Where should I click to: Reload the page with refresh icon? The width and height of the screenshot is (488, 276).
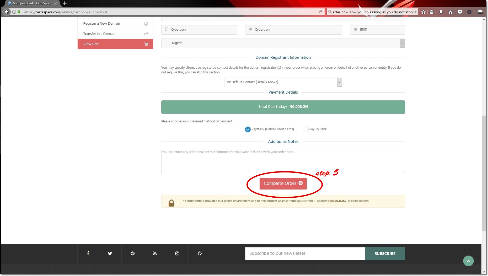coord(320,12)
